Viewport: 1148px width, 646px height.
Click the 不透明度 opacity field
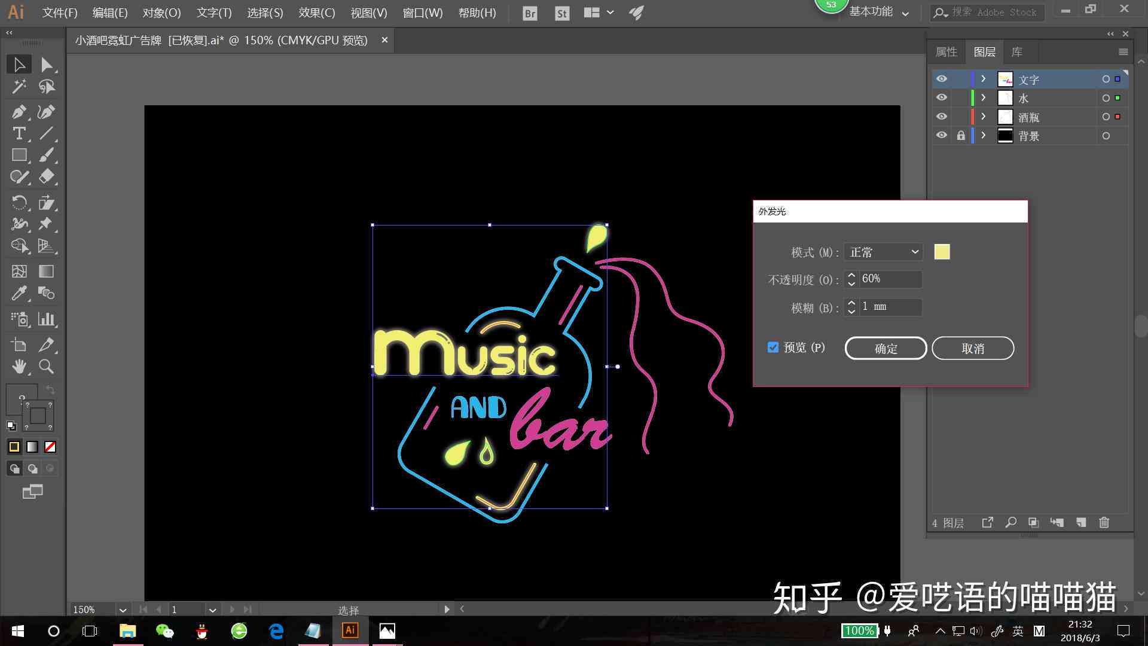coord(890,279)
